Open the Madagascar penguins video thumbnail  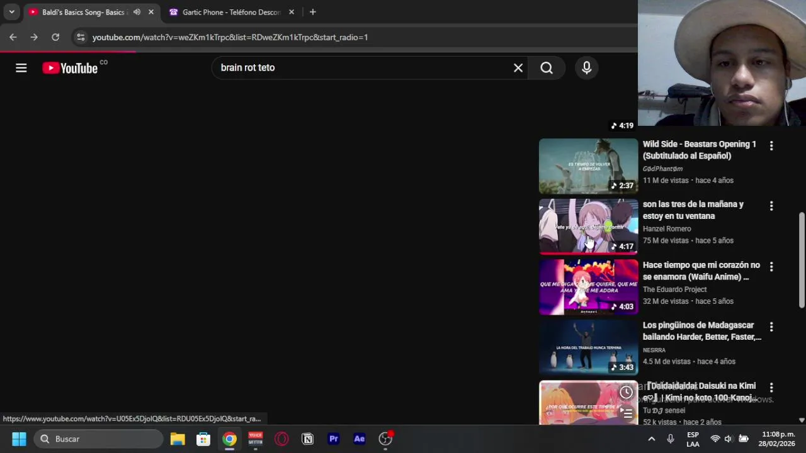(588, 347)
